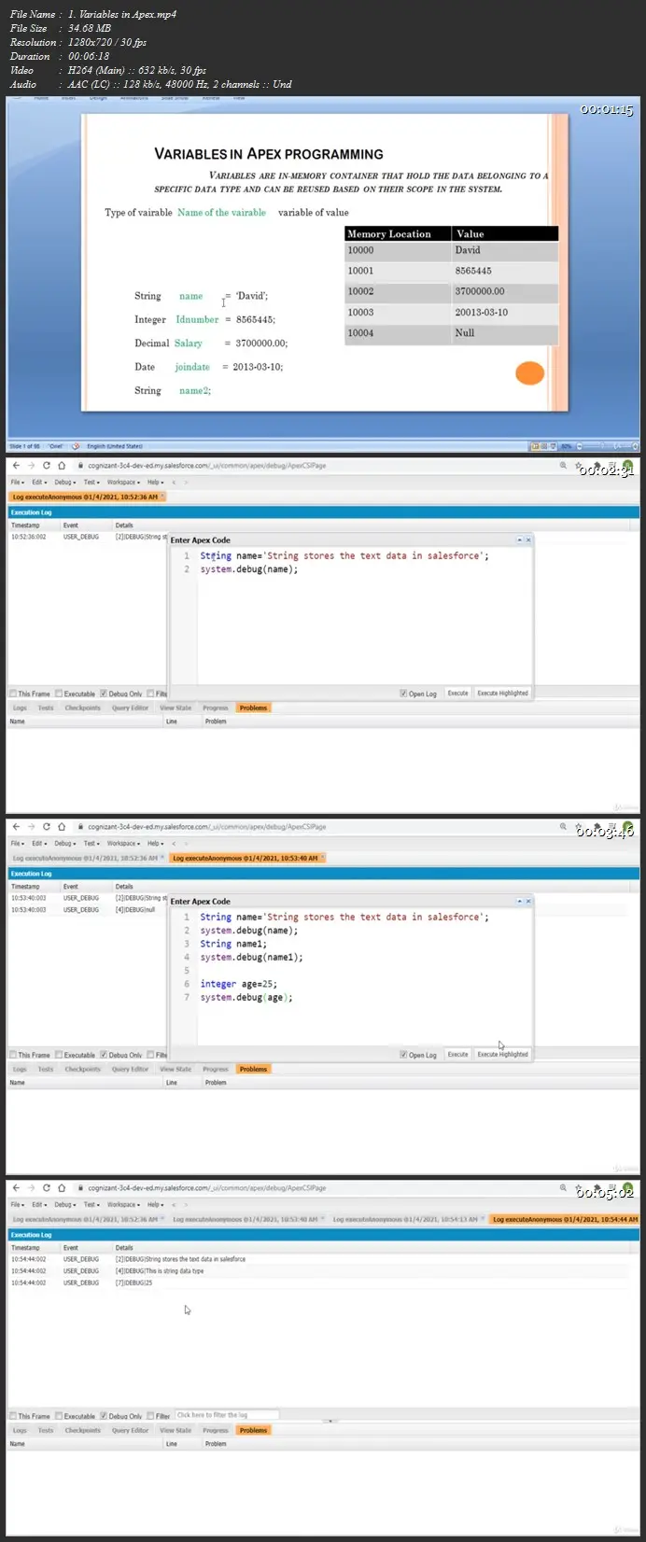Open File menu dropdown in 00:05:02 frame
The width and height of the screenshot is (646, 1542).
pos(17,1204)
